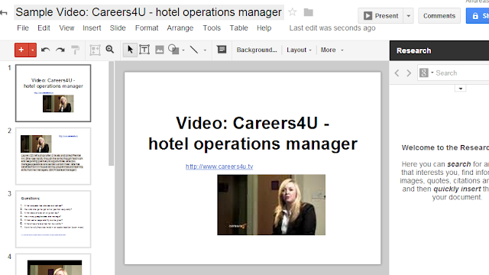
Task: Open the Arrange menu
Action: [180, 28]
